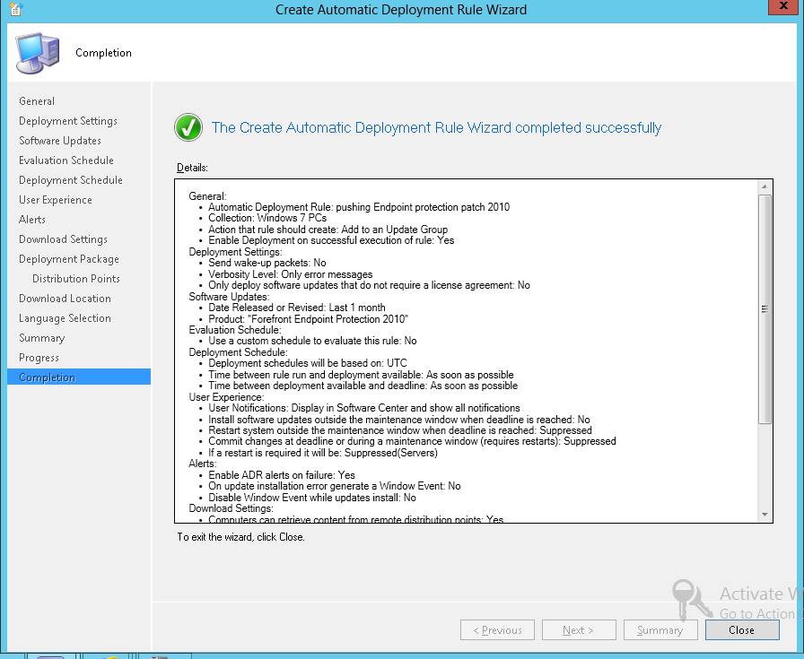Click the details vertical scrollbar thumb
Image resolution: width=804 pixels, height=659 pixels.
point(765,309)
